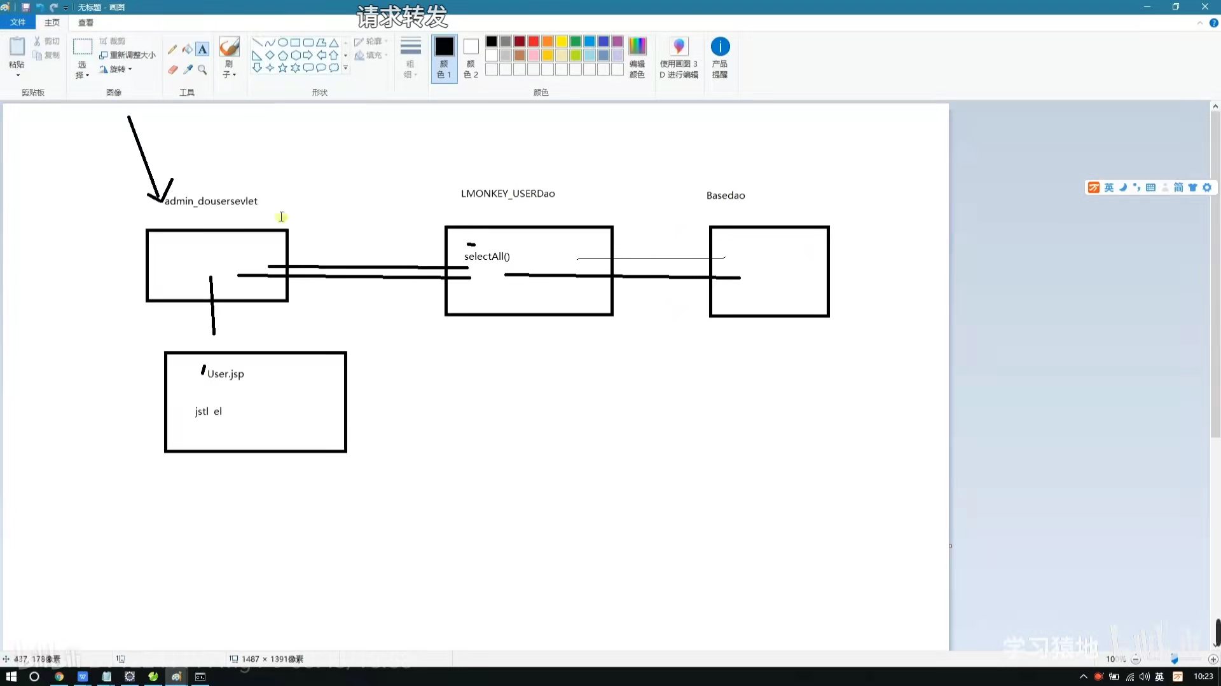Switch to the View ribbon tab
Image resolution: width=1221 pixels, height=686 pixels.
(x=86, y=22)
